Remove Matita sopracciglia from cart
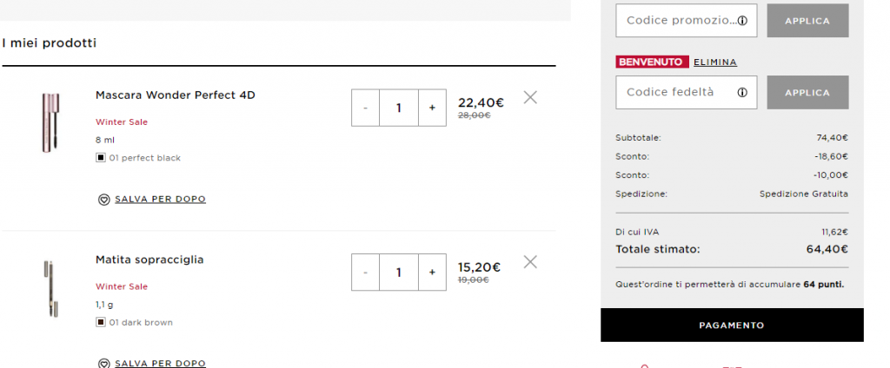The height and width of the screenshot is (368, 890). pyautogui.click(x=530, y=261)
